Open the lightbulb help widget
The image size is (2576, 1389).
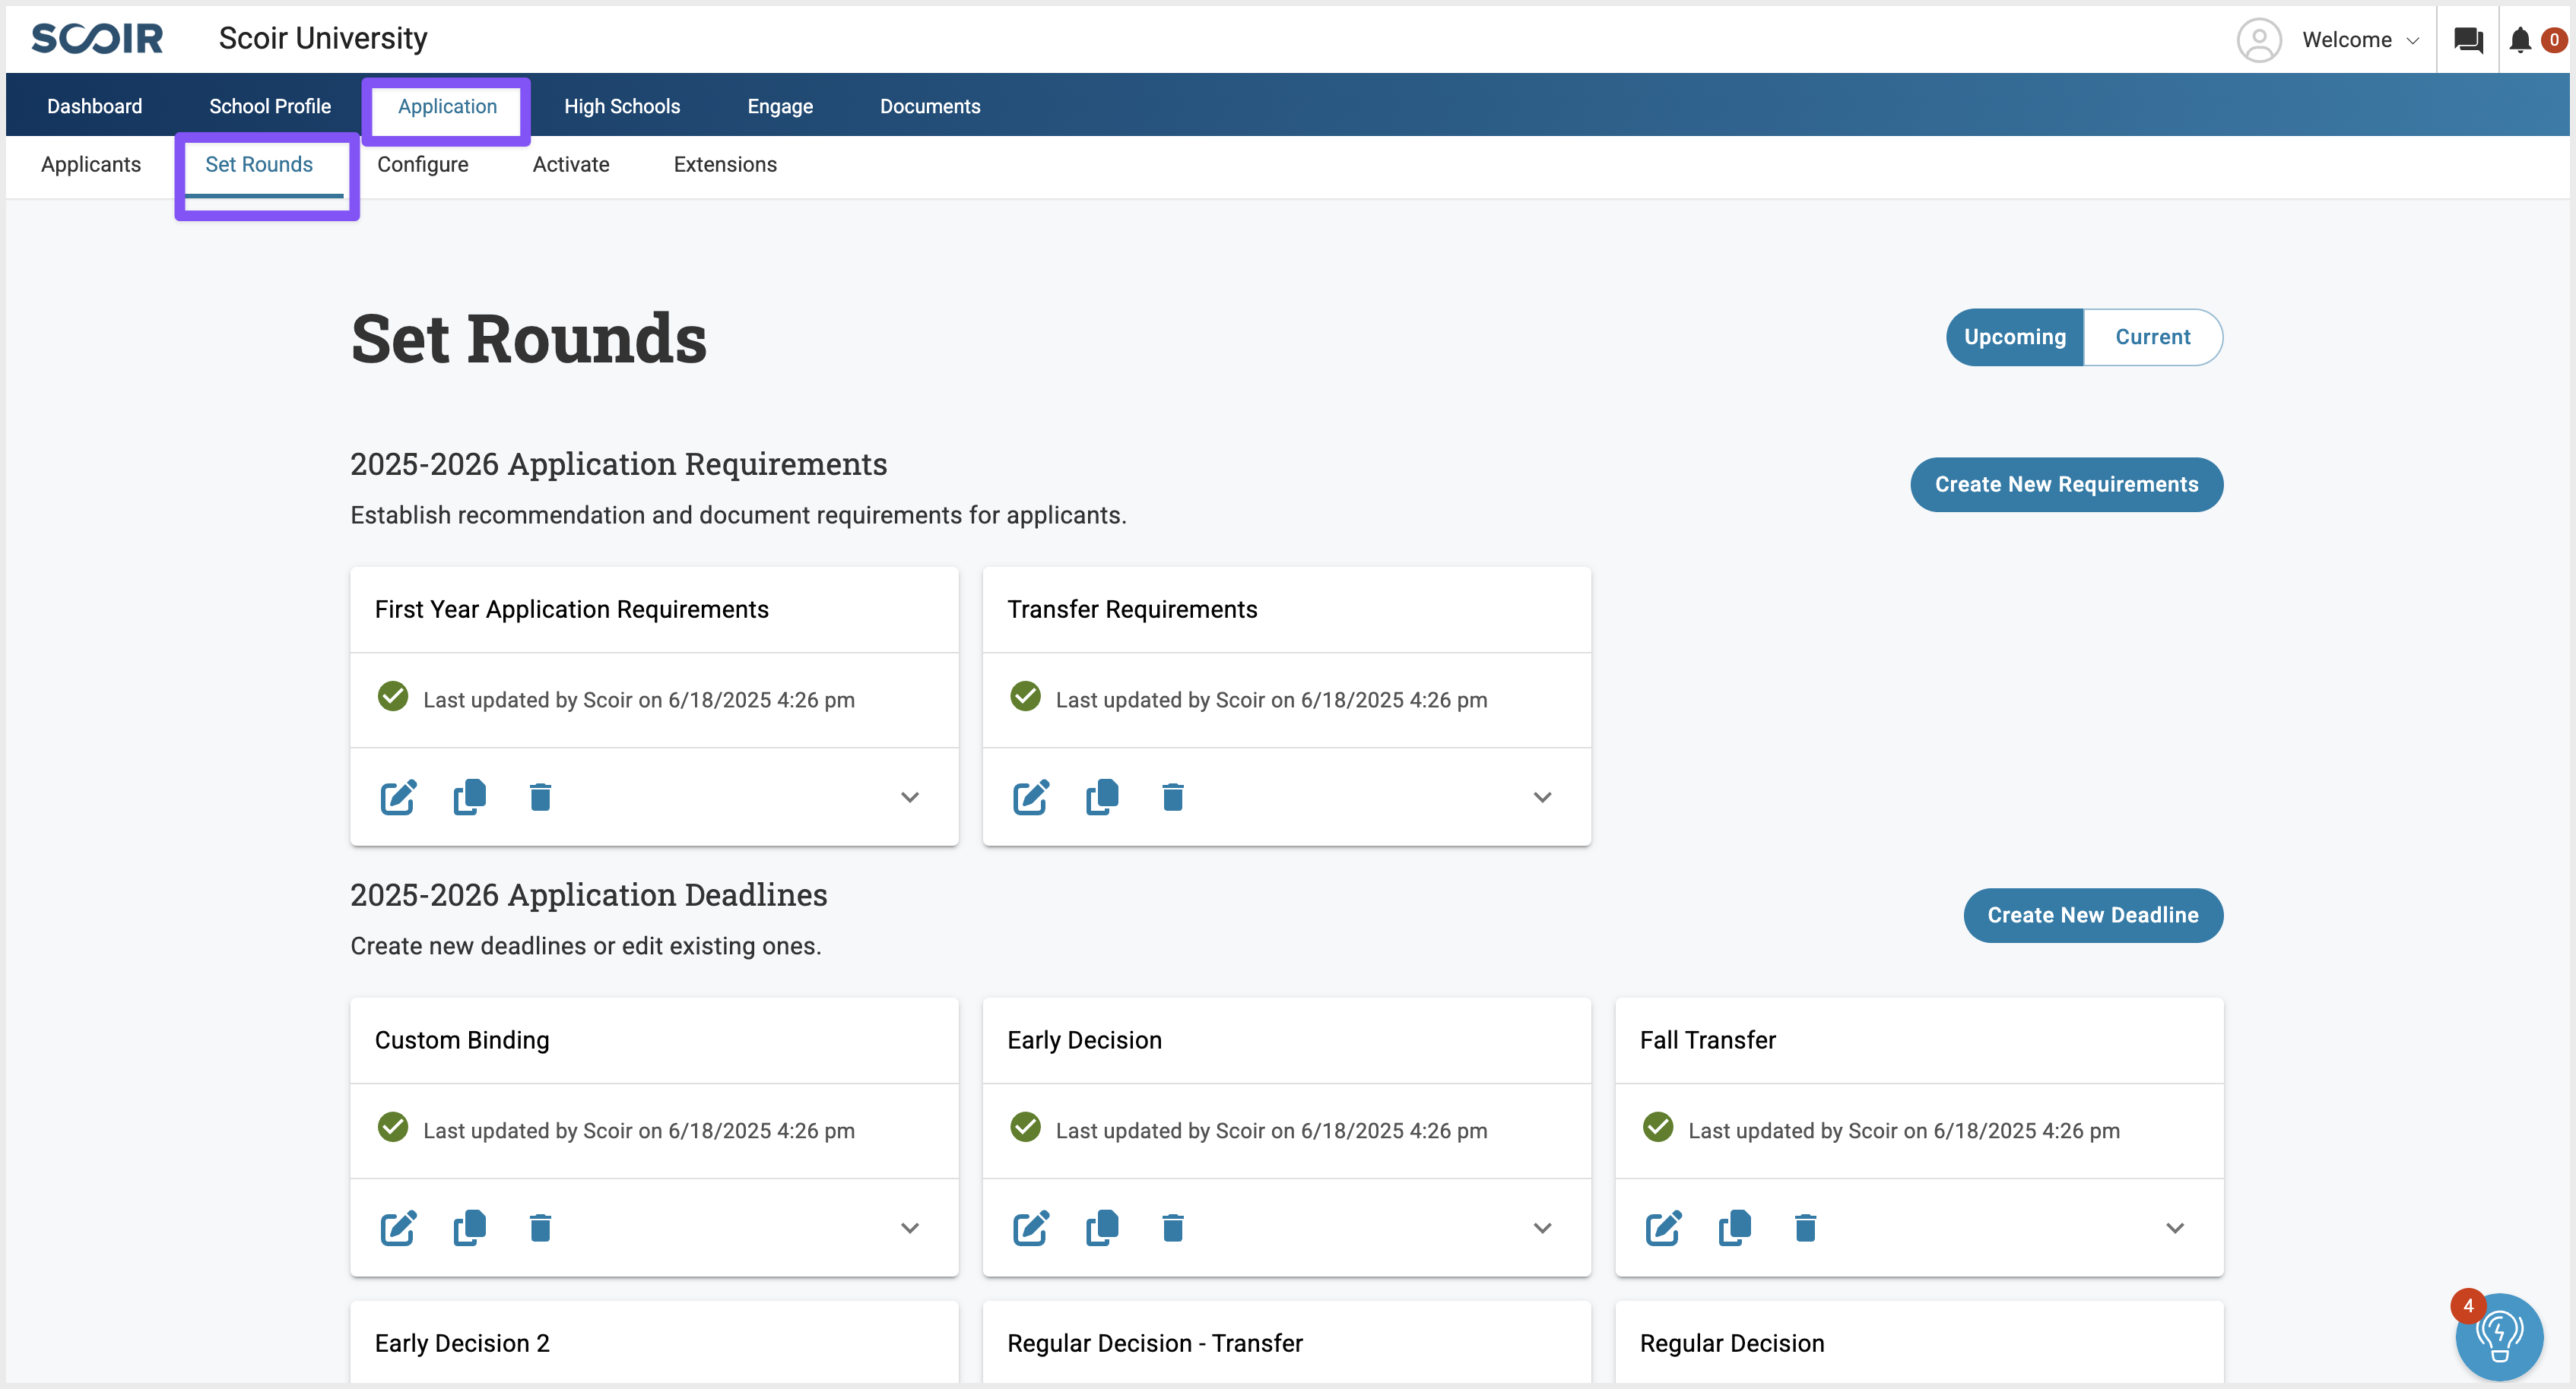click(2499, 1337)
